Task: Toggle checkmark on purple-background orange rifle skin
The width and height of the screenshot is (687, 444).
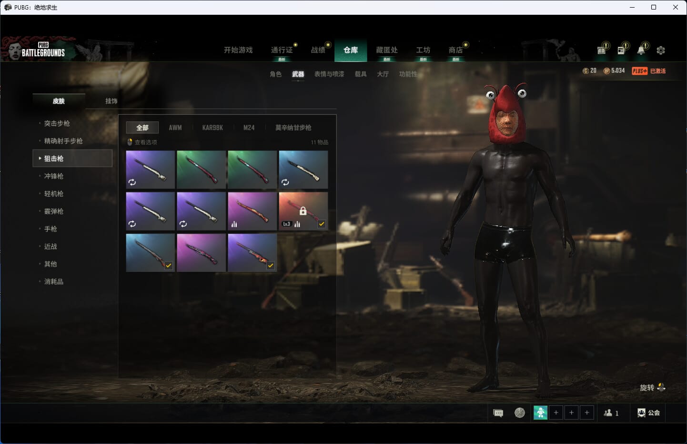Action: tap(271, 265)
